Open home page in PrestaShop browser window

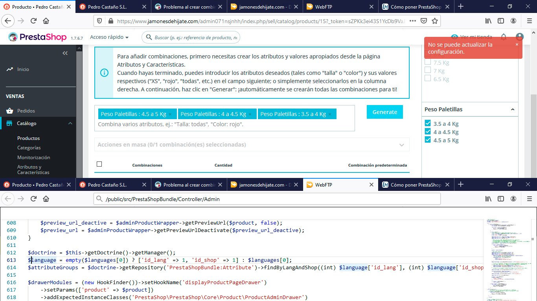[x=46, y=21]
